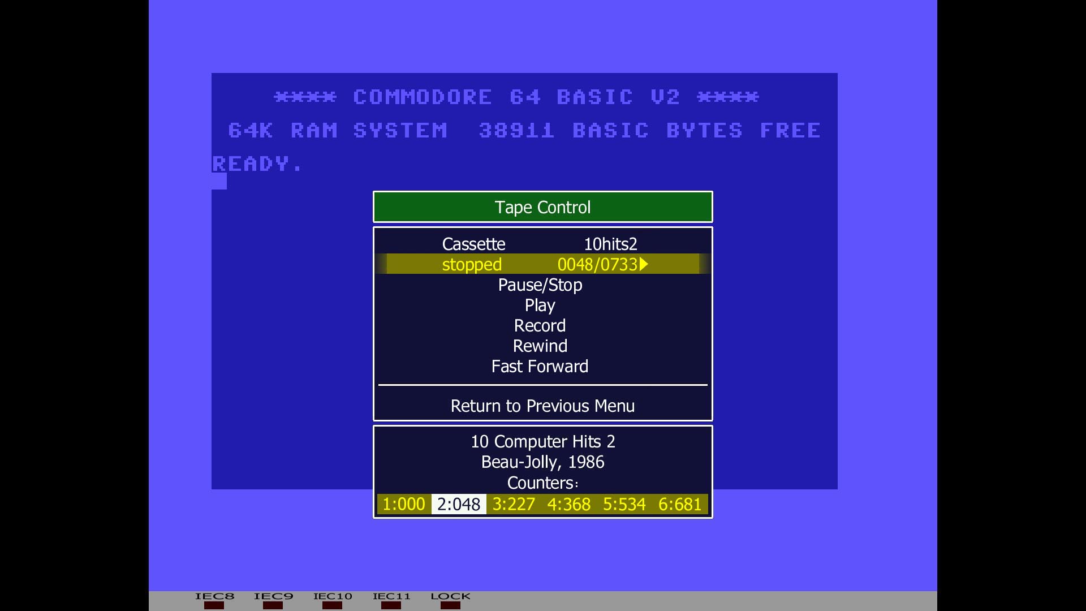Jump to counter 2:048
Viewport: 1086px width, 611px height.
click(x=459, y=504)
